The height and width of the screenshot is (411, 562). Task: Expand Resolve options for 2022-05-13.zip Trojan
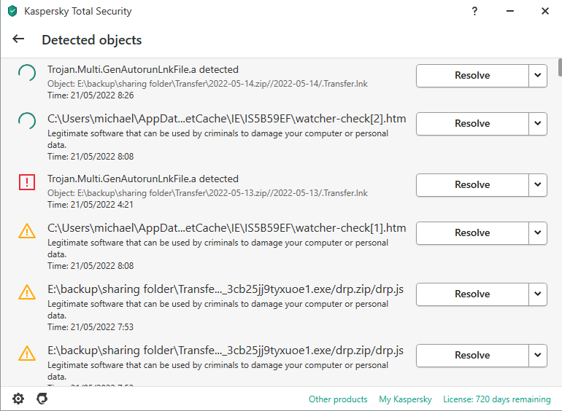coord(538,184)
